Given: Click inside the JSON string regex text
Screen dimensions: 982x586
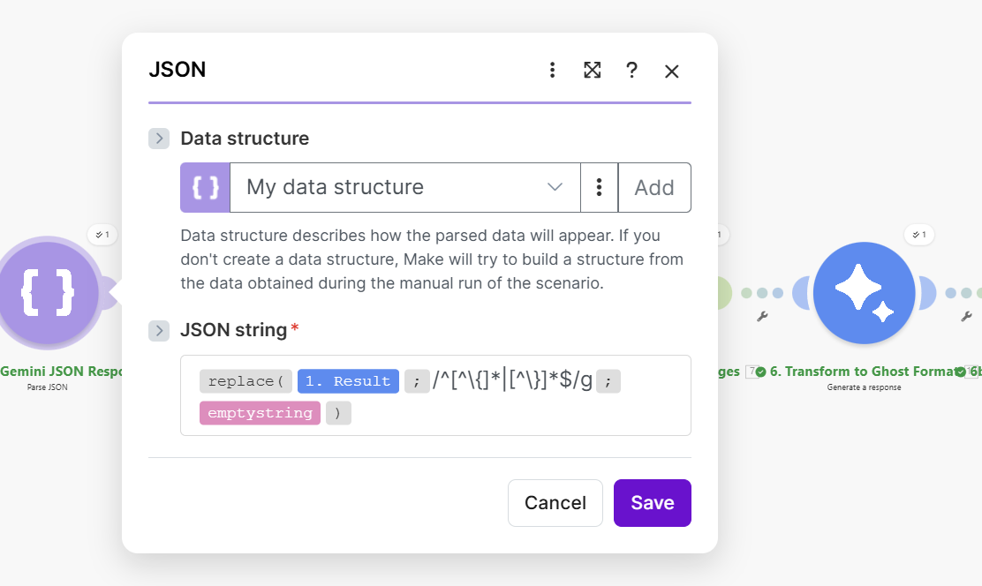Looking at the screenshot, I should pos(512,381).
